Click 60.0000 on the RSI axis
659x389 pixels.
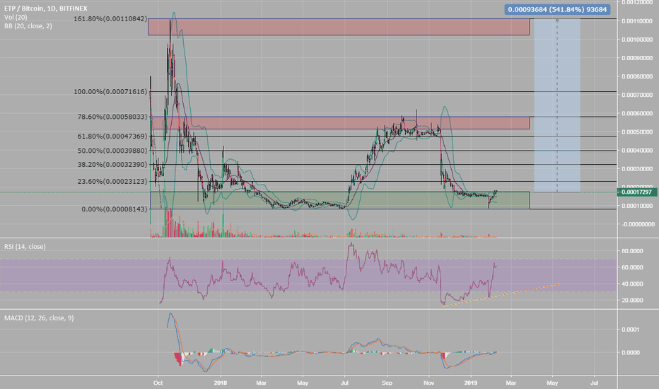(x=633, y=267)
